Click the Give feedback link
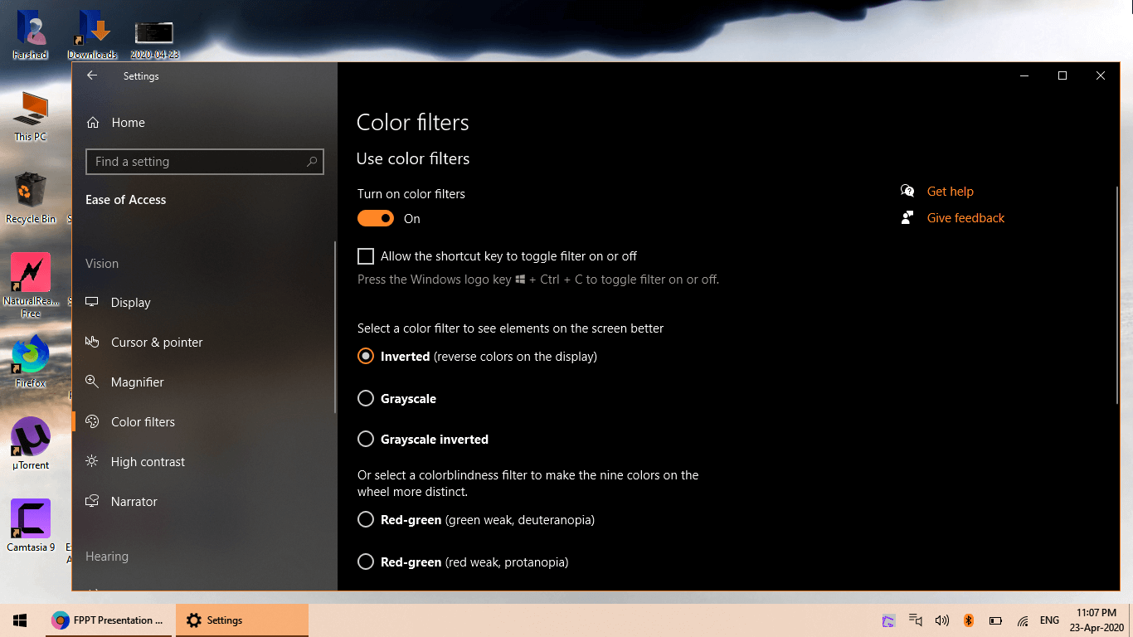 pos(965,218)
